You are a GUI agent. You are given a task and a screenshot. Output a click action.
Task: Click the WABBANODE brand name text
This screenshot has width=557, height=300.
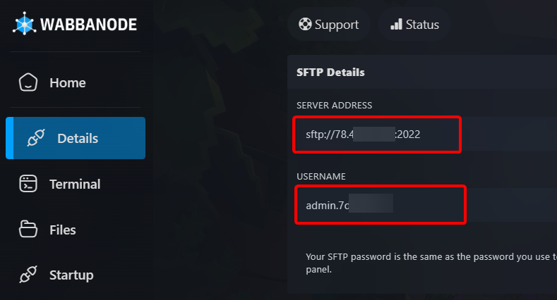click(88, 25)
